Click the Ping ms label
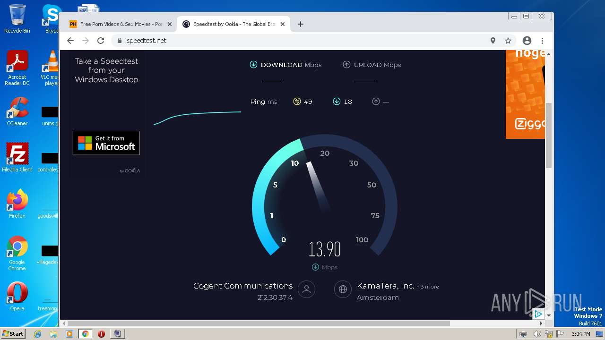The image size is (605, 340). pos(263,102)
